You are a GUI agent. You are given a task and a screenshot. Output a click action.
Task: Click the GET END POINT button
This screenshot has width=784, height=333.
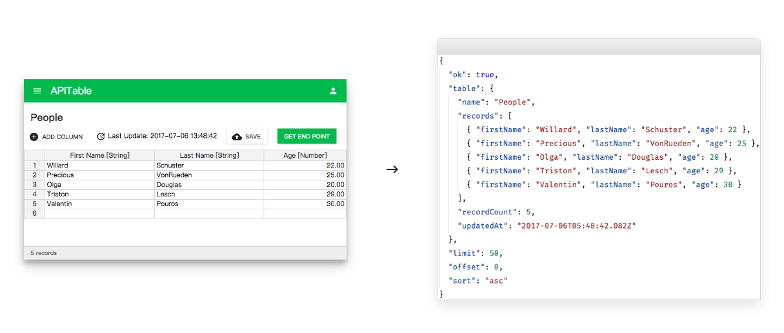pyautogui.click(x=307, y=137)
